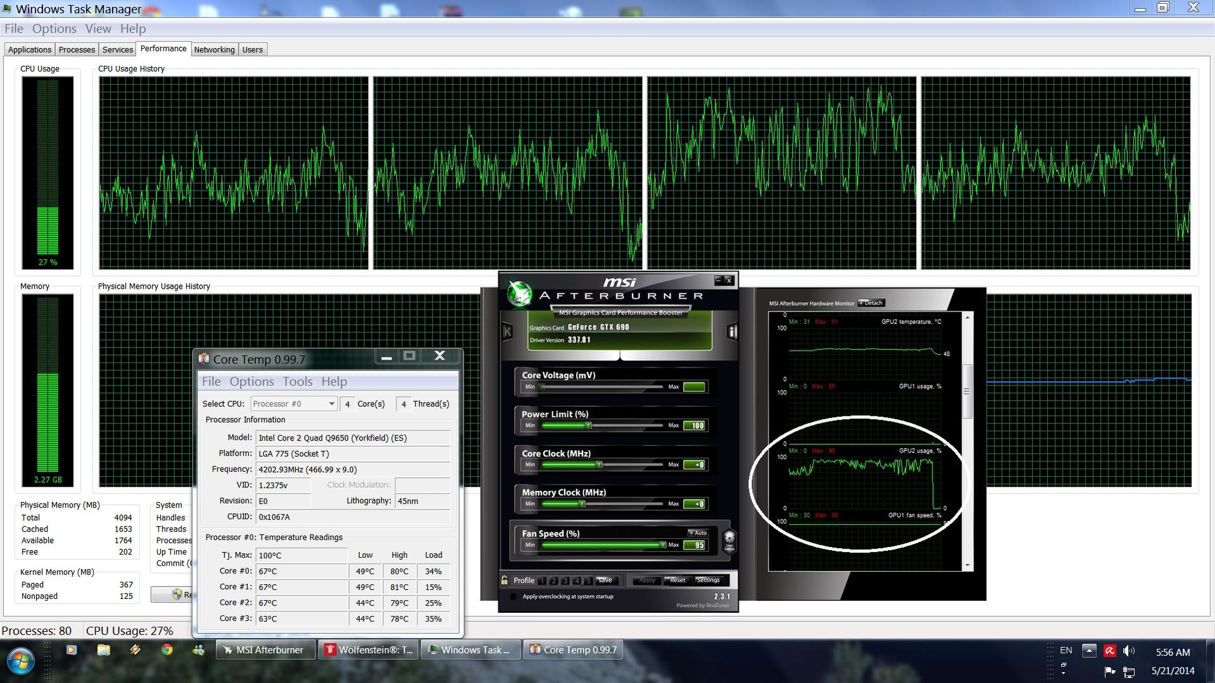Click the Windows Live Messenger taskbar icon
This screenshot has width=1215, height=683.
tap(198, 650)
